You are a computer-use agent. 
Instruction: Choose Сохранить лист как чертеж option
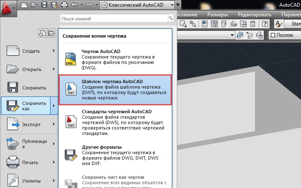coord(115,181)
